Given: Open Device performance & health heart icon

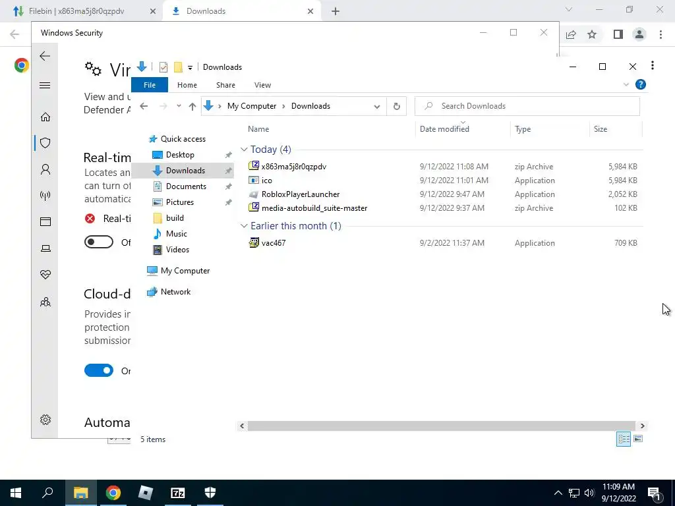Looking at the screenshot, I should pos(45,275).
